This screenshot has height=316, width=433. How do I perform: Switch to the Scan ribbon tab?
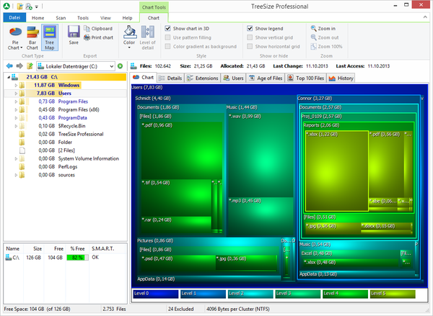point(61,18)
